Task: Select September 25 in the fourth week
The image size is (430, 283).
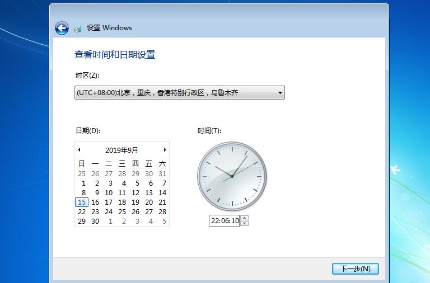Action: (122, 212)
